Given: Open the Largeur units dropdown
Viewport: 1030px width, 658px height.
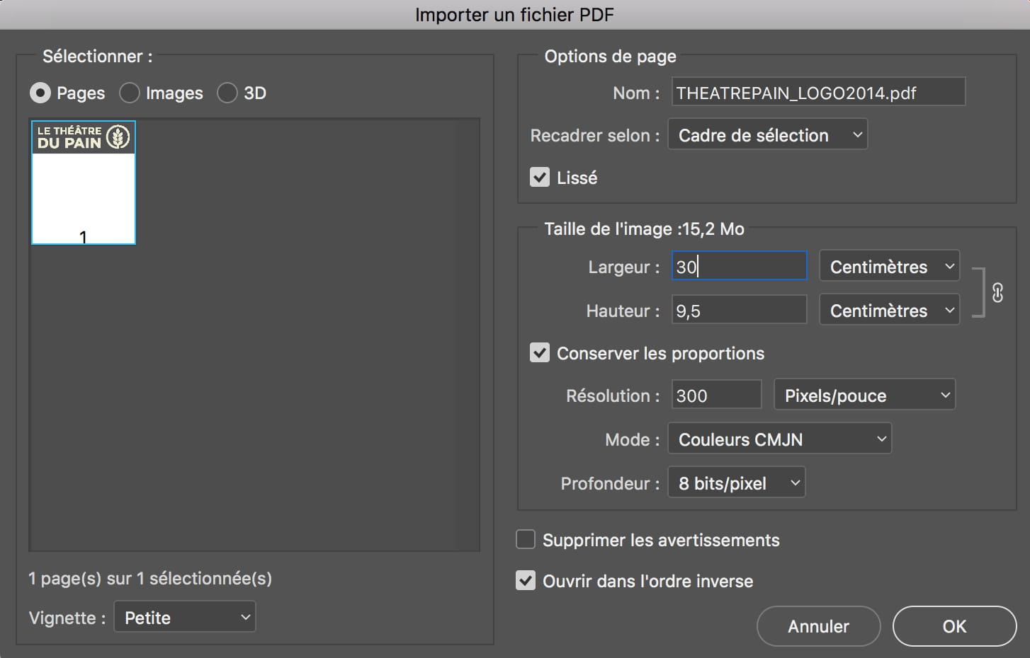Looking at the screenshot, I should tap(890, 266).
